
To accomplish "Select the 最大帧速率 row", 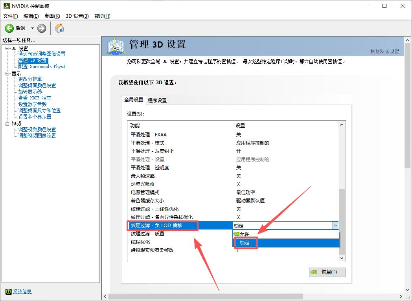I will pyautogui.click(x=233, y=176).
